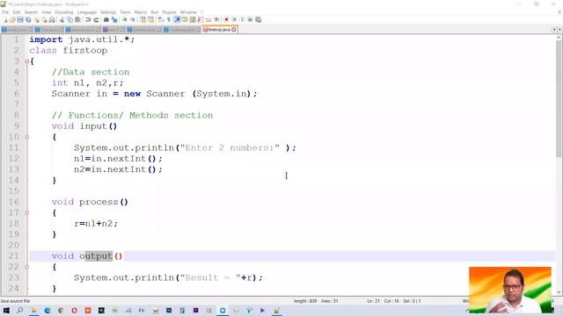Click the Close All toolbar icon
This screenshot has height=316, width=563.
point(44,19)
